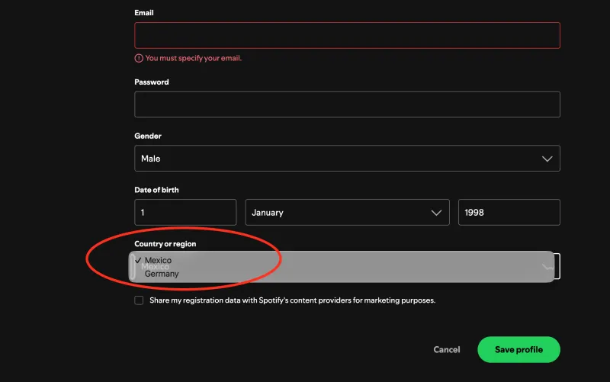Click the chevron on the January dropdown
The height and width of the screenshot is (382, 610).
pos(436,213)
